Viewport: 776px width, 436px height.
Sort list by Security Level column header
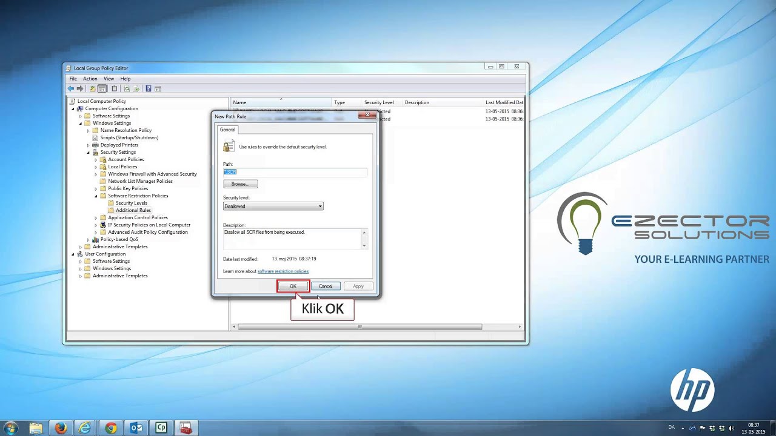[379, 102]
